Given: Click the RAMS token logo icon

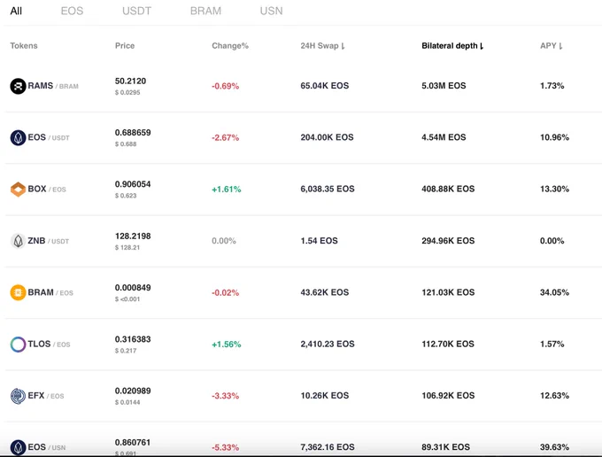Looking at the screenshot, I should coord(18,86).
